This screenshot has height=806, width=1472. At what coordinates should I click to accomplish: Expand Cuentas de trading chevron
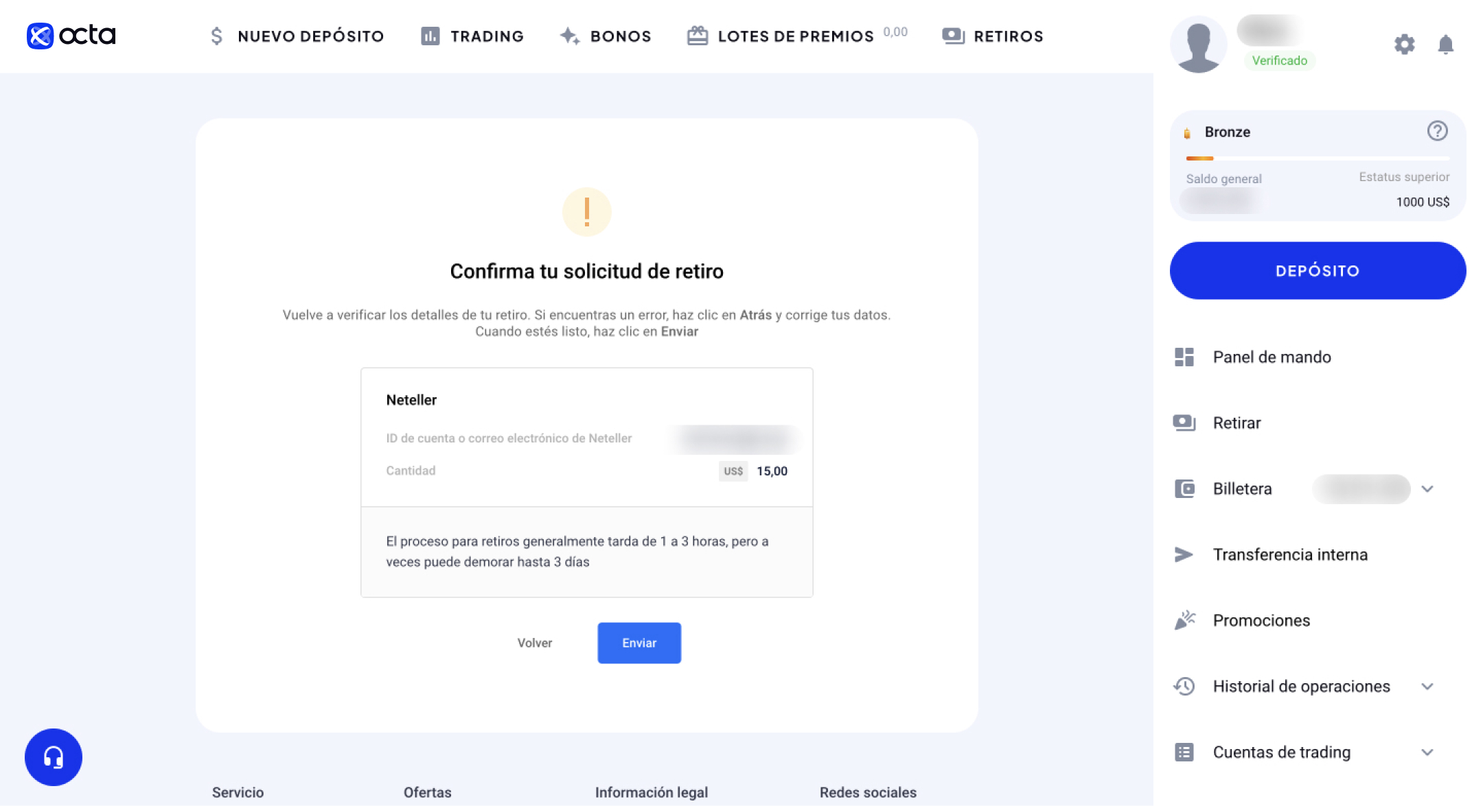pyautogui.click(x=1427, y=752)
